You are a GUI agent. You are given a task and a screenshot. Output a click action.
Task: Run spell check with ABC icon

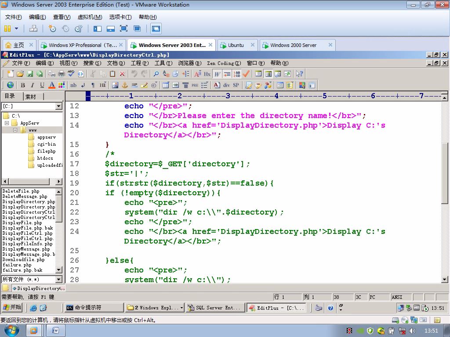click(x=71, y=74)
